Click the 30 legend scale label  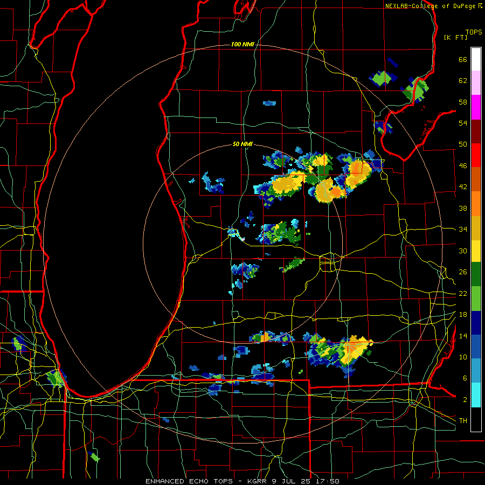(x=463, y=251)
